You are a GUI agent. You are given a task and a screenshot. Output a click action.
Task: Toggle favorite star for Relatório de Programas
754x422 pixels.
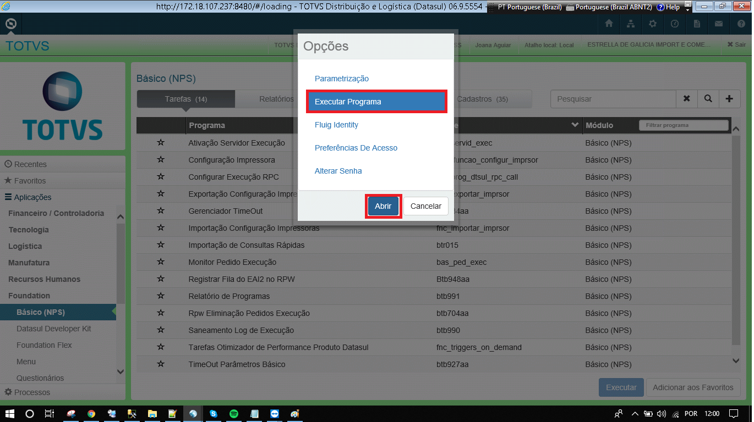click(161, 296)
